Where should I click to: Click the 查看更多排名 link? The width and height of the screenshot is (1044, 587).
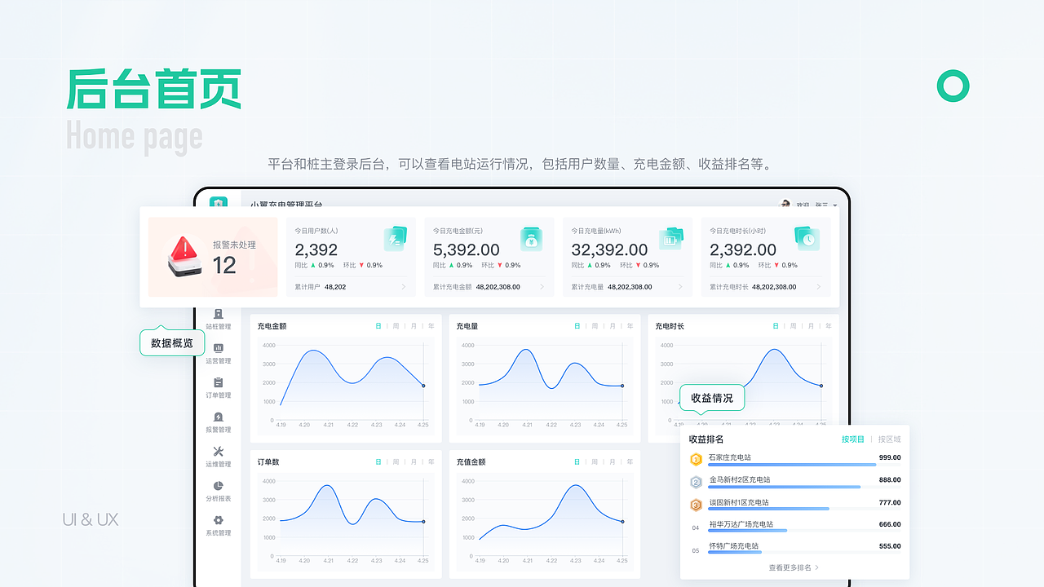click(790, 567)
